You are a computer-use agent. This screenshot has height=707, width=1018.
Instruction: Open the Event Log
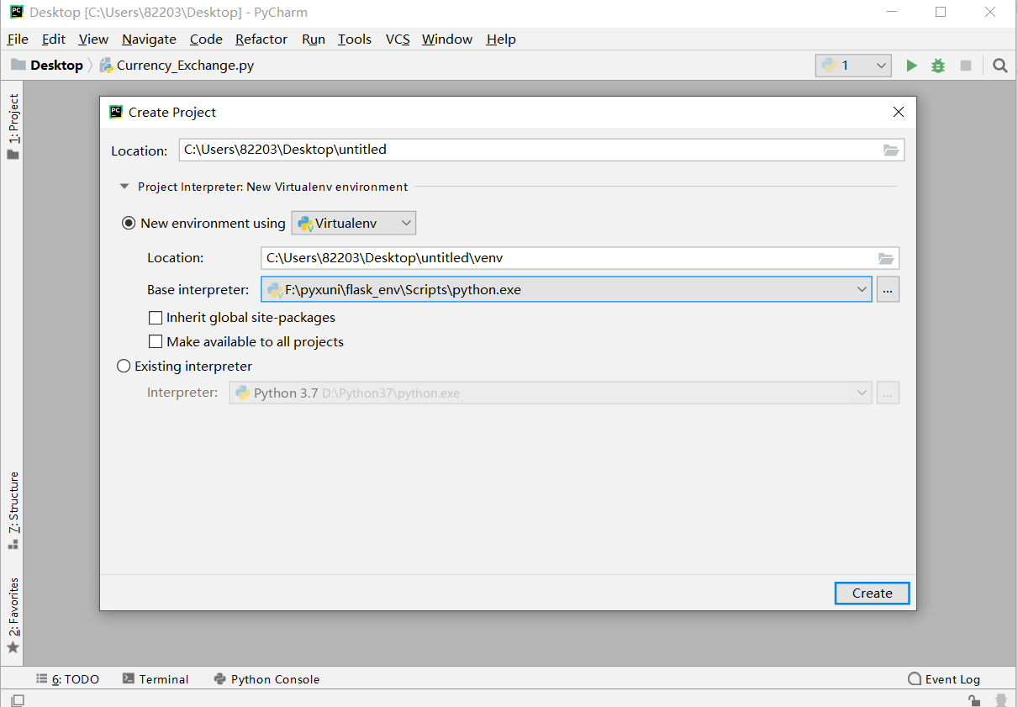944,679
